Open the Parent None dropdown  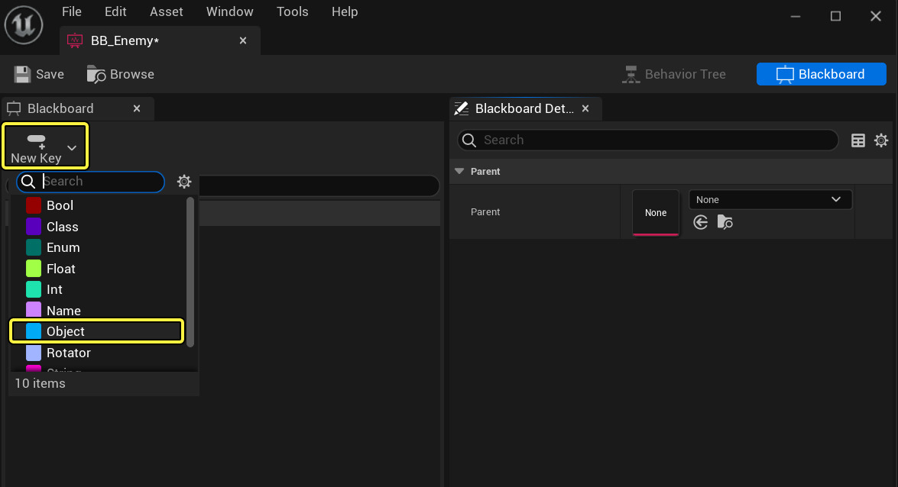(x=770, y=200)
